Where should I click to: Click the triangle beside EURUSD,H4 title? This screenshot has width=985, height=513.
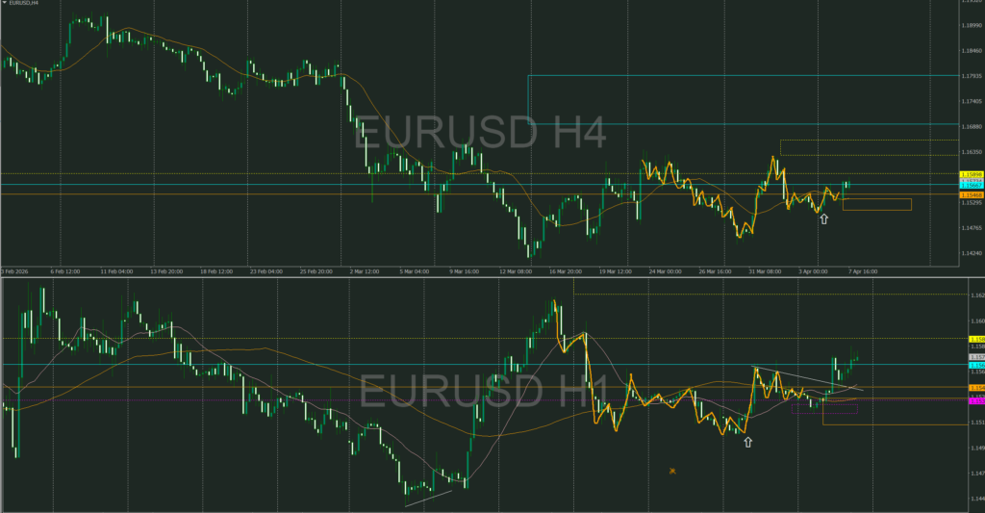(5, 4)
